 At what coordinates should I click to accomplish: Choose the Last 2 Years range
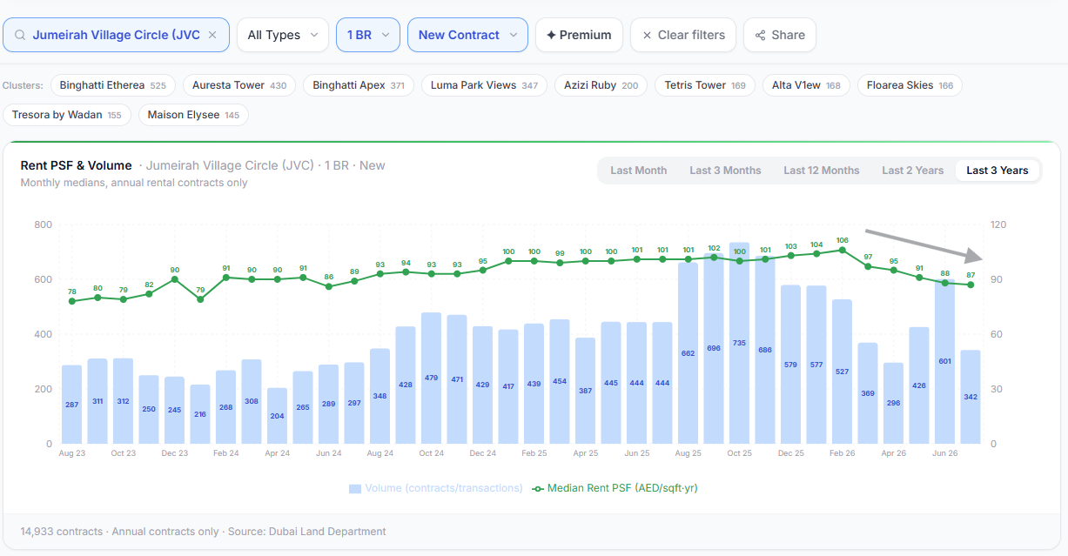913,171
